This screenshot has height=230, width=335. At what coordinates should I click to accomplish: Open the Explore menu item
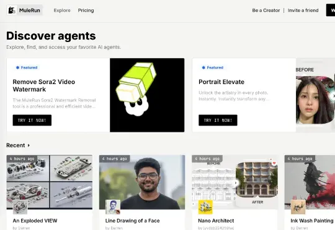[x=62, y=11]
